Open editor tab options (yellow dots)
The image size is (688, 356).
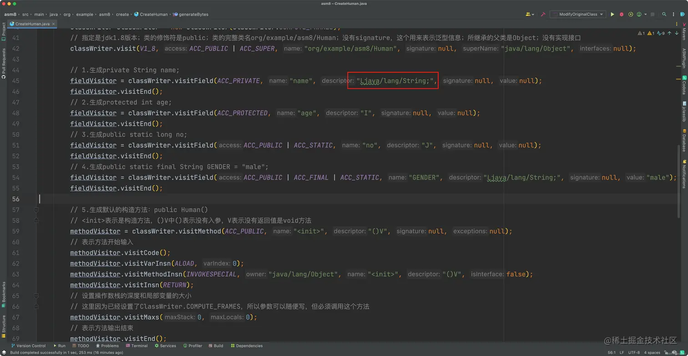(677, 24)
